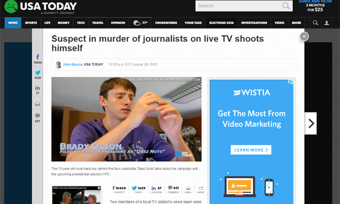Close the article overlay with the X button
This screenshot has width=340, height=204.
tap(304, 36)
